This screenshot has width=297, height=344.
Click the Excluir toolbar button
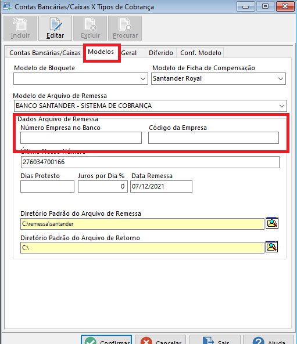click(x=90, y=28)
